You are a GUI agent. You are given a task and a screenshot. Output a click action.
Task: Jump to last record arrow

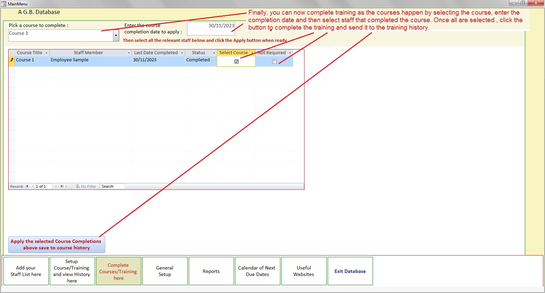tap(62, 186)
